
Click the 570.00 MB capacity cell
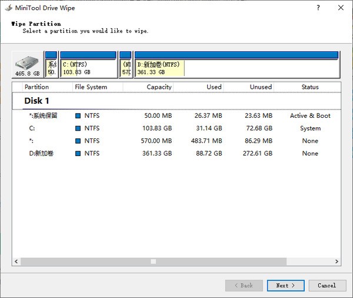pos(156,141)
